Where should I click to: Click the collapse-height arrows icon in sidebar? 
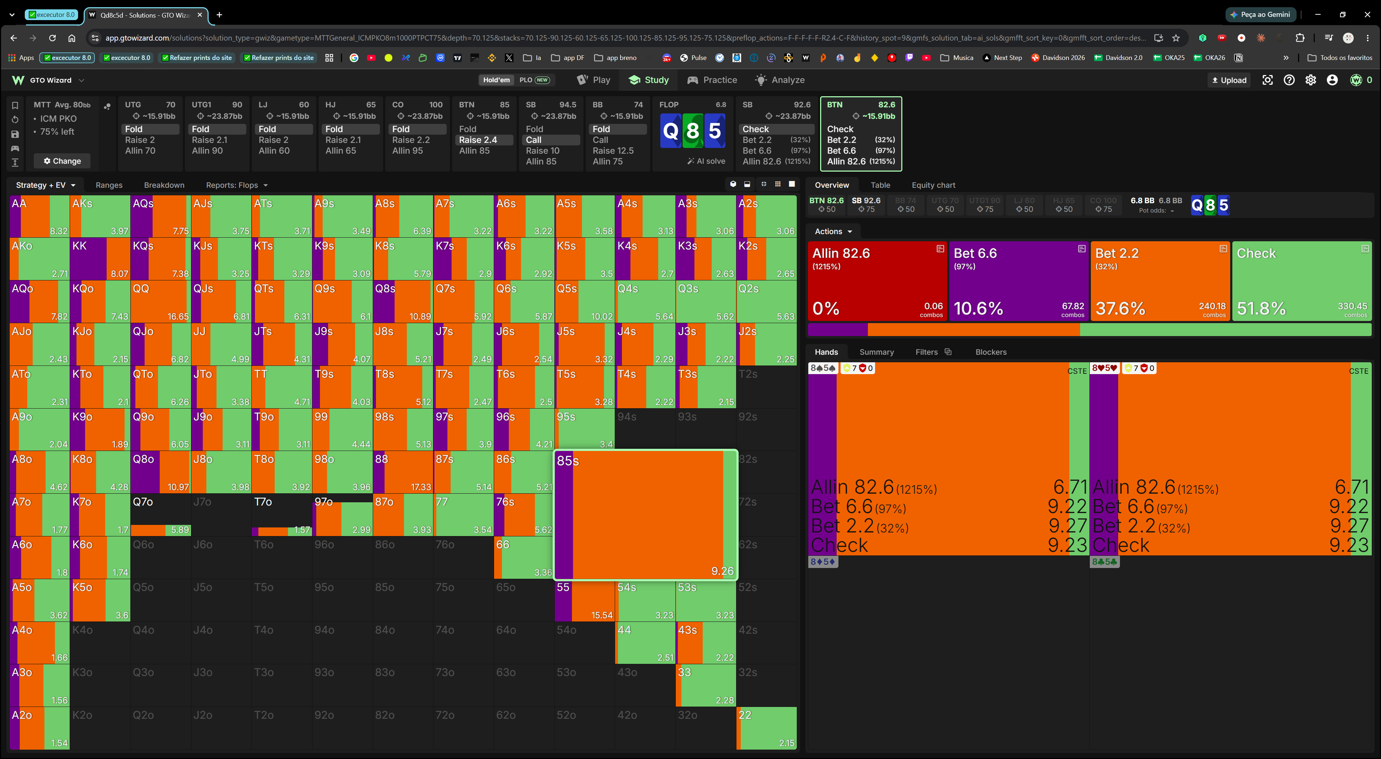pyautogui.click(x=15, y=162)
